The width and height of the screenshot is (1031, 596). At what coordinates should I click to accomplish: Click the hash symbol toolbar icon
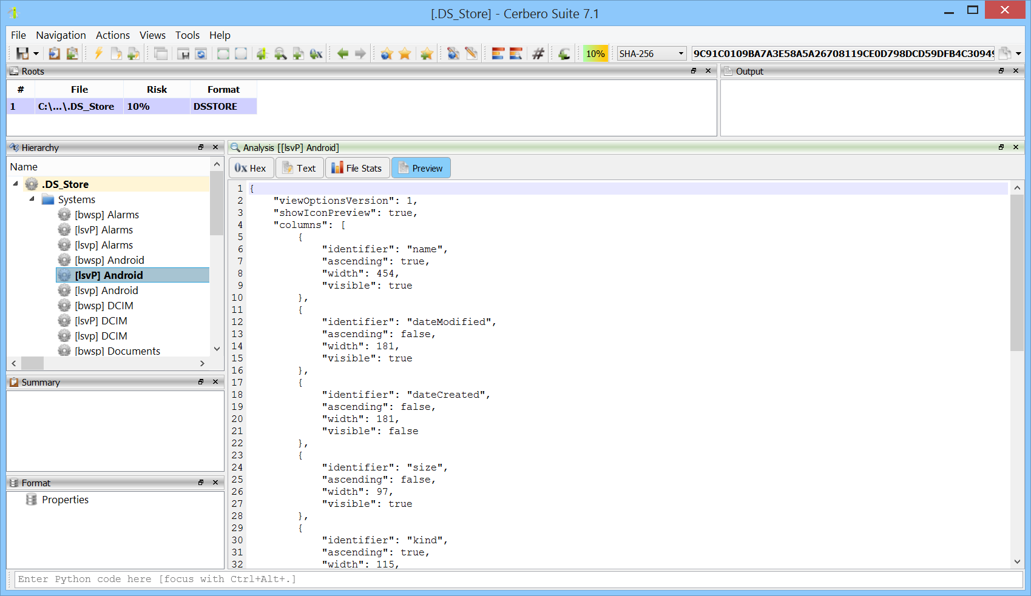click(538, 53)
